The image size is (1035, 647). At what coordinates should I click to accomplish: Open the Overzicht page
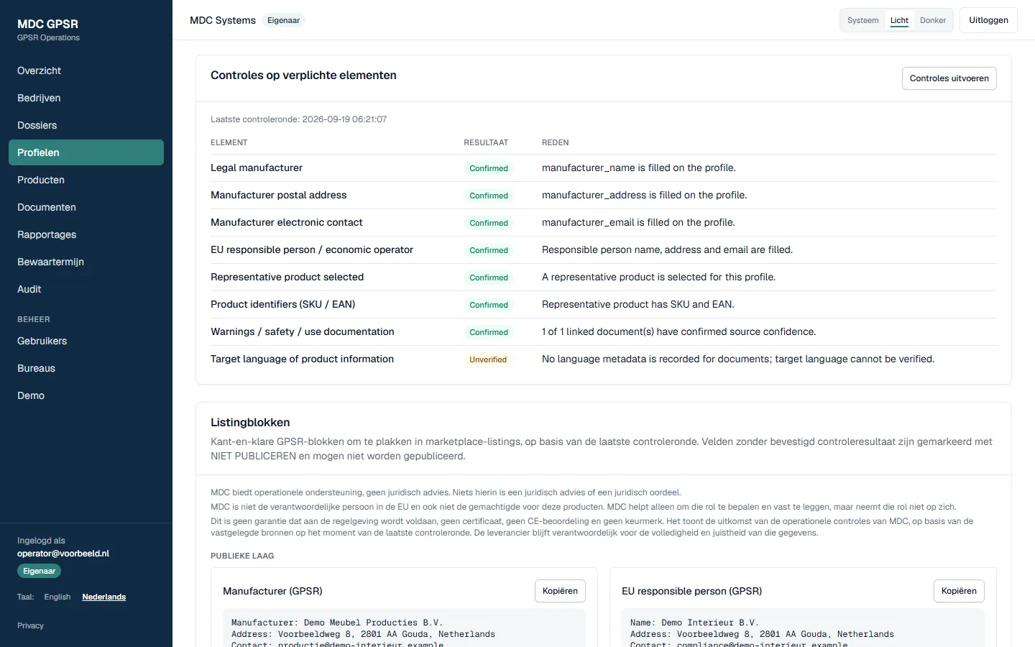click(86, 70)
